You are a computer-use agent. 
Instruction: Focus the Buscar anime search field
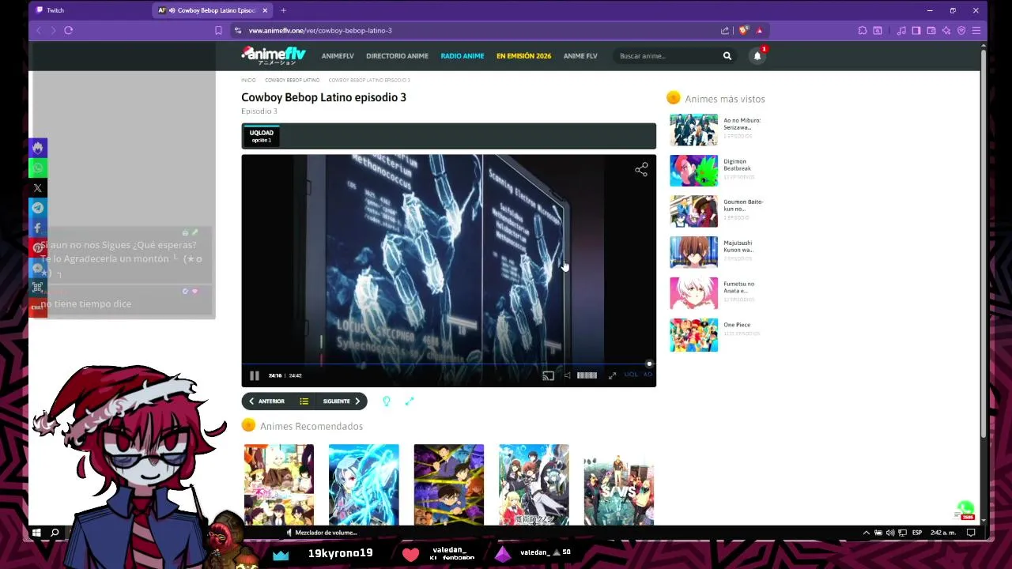(666, 56)
